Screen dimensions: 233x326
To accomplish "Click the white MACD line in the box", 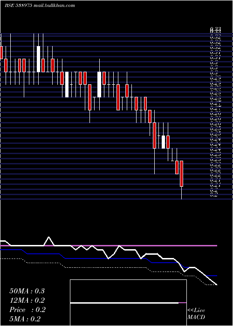I will point(124,303).
